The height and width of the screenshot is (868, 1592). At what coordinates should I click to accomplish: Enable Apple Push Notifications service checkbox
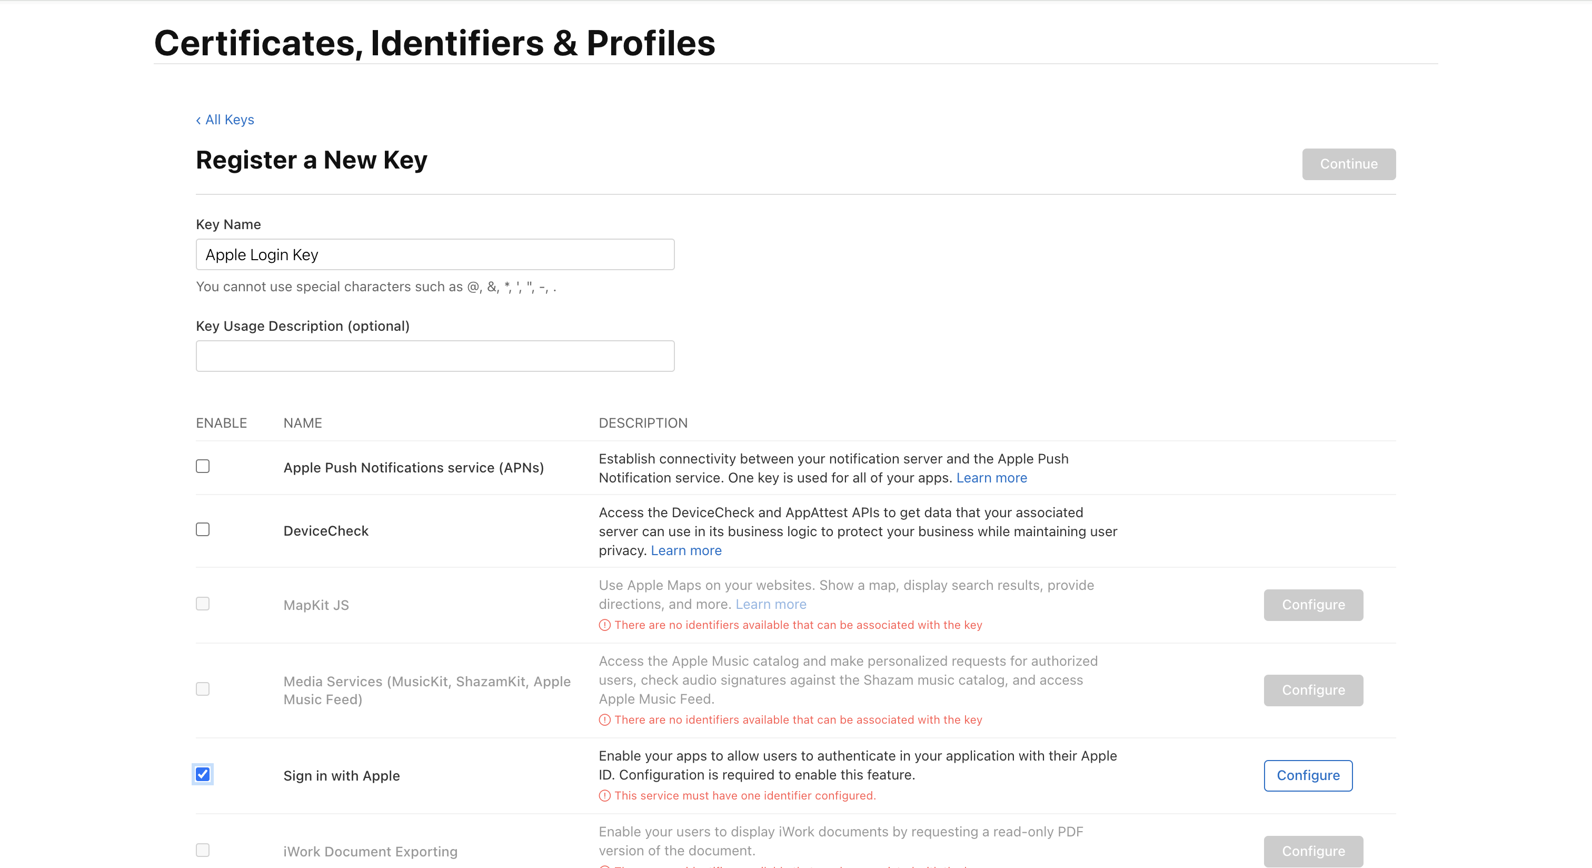coord(203,466)
